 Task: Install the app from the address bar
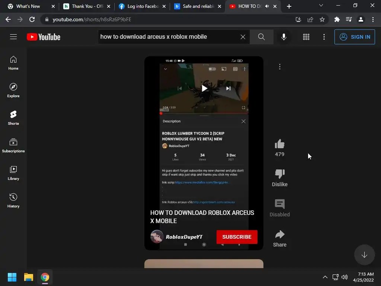point(298,19)
